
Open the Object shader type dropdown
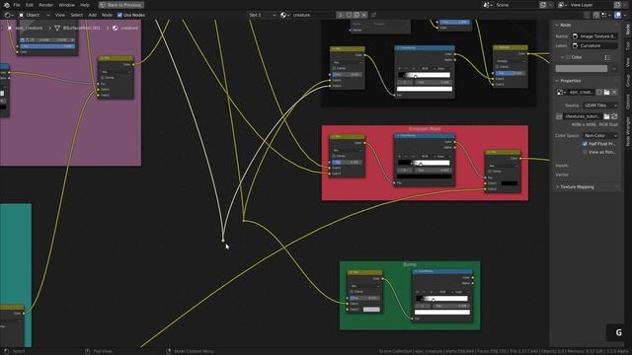(x=35, y=15)
